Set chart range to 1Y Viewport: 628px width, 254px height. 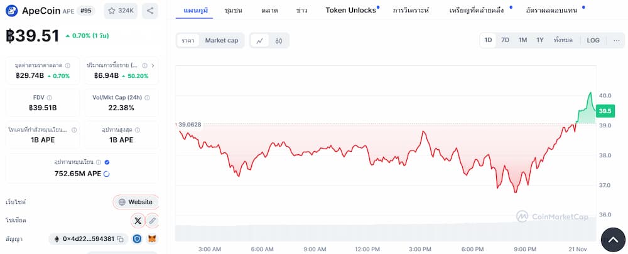point(540,40)
